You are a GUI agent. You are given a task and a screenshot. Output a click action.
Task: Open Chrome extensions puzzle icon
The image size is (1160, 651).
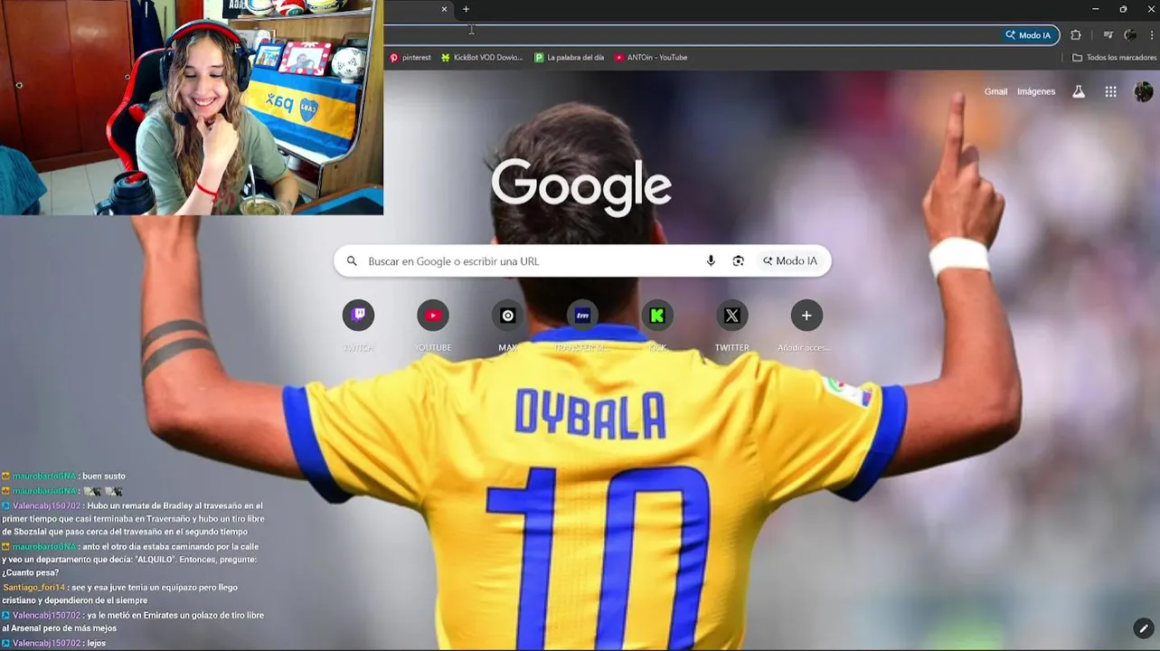1076,35
